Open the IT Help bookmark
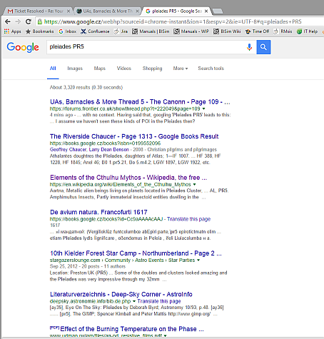Image resolution: width=324 pixels, height=339 pixels. tap(308, 31)
